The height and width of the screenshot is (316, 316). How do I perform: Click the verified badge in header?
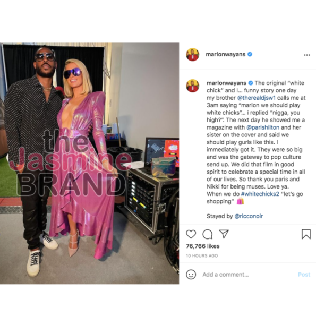(x=250, y=54)
